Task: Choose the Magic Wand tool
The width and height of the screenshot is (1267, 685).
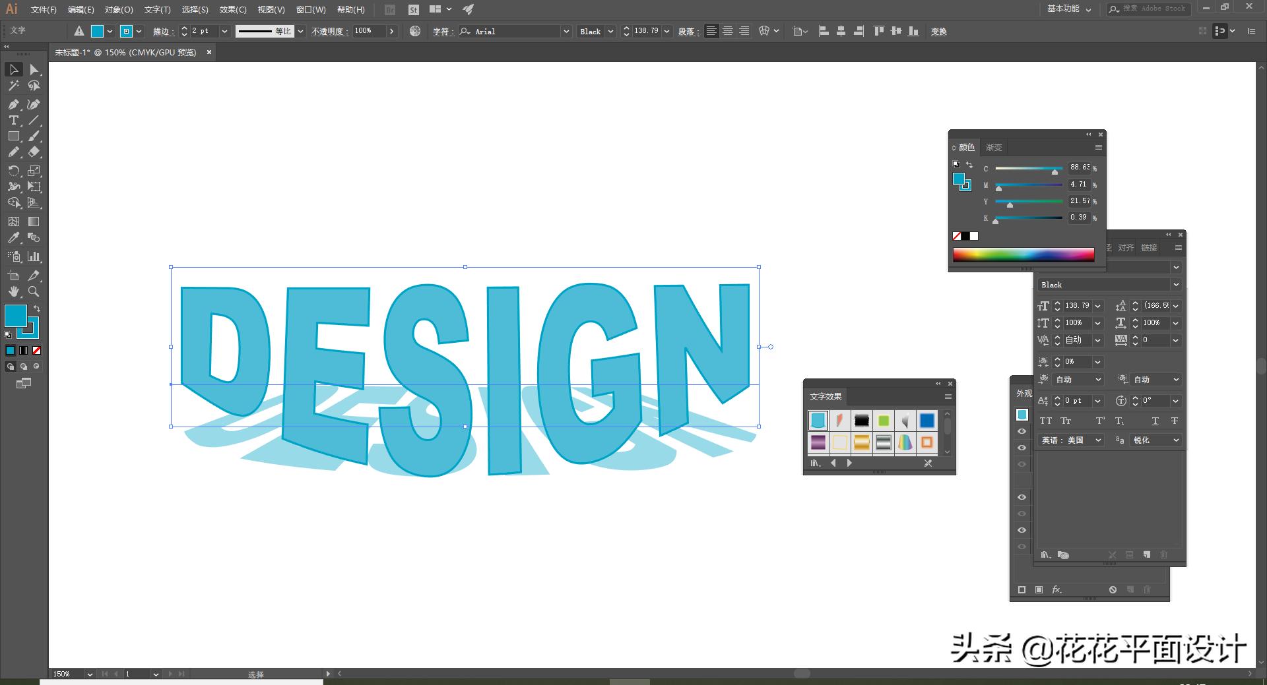Action: click(x=13, y=86)
